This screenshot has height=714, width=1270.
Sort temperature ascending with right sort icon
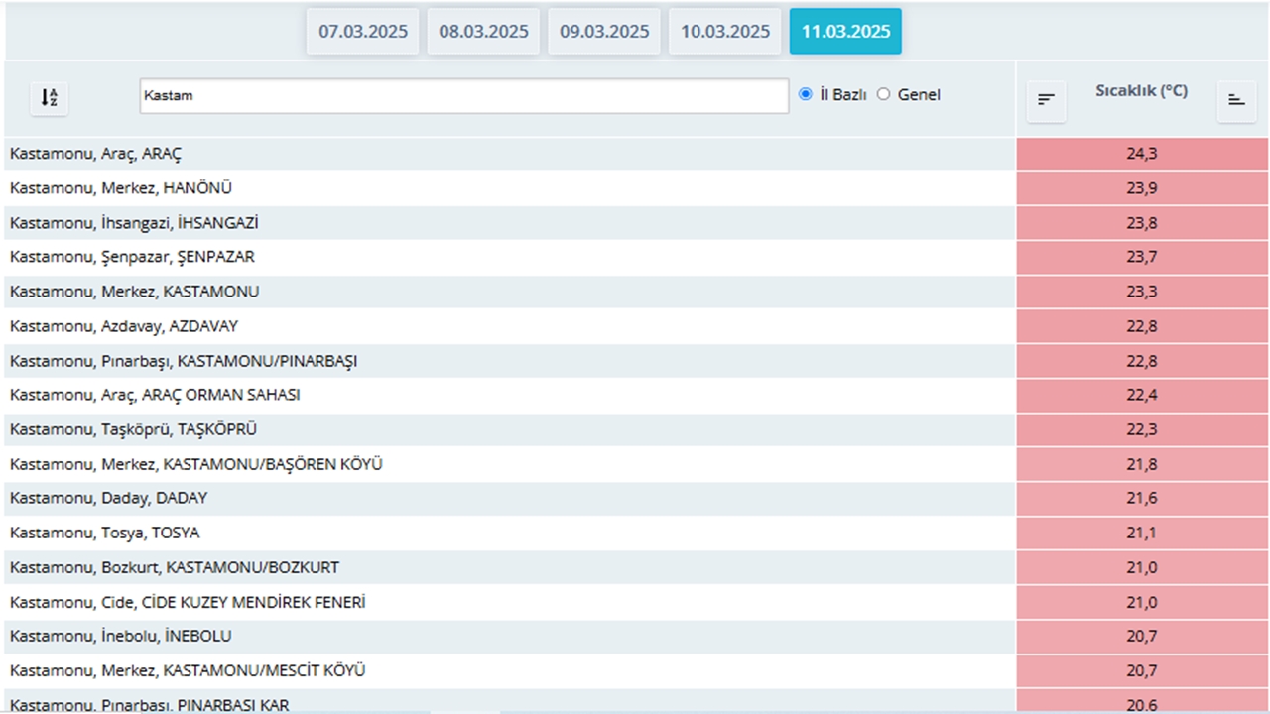(x=1236, y=100)
